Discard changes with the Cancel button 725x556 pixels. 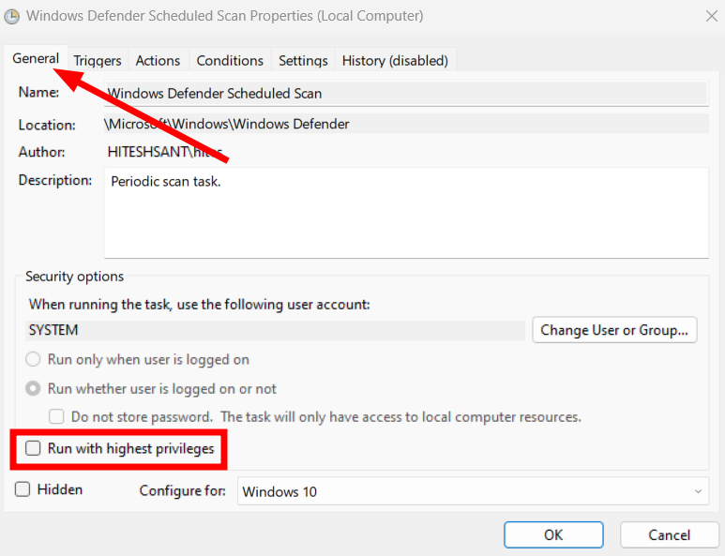point(669,534)
